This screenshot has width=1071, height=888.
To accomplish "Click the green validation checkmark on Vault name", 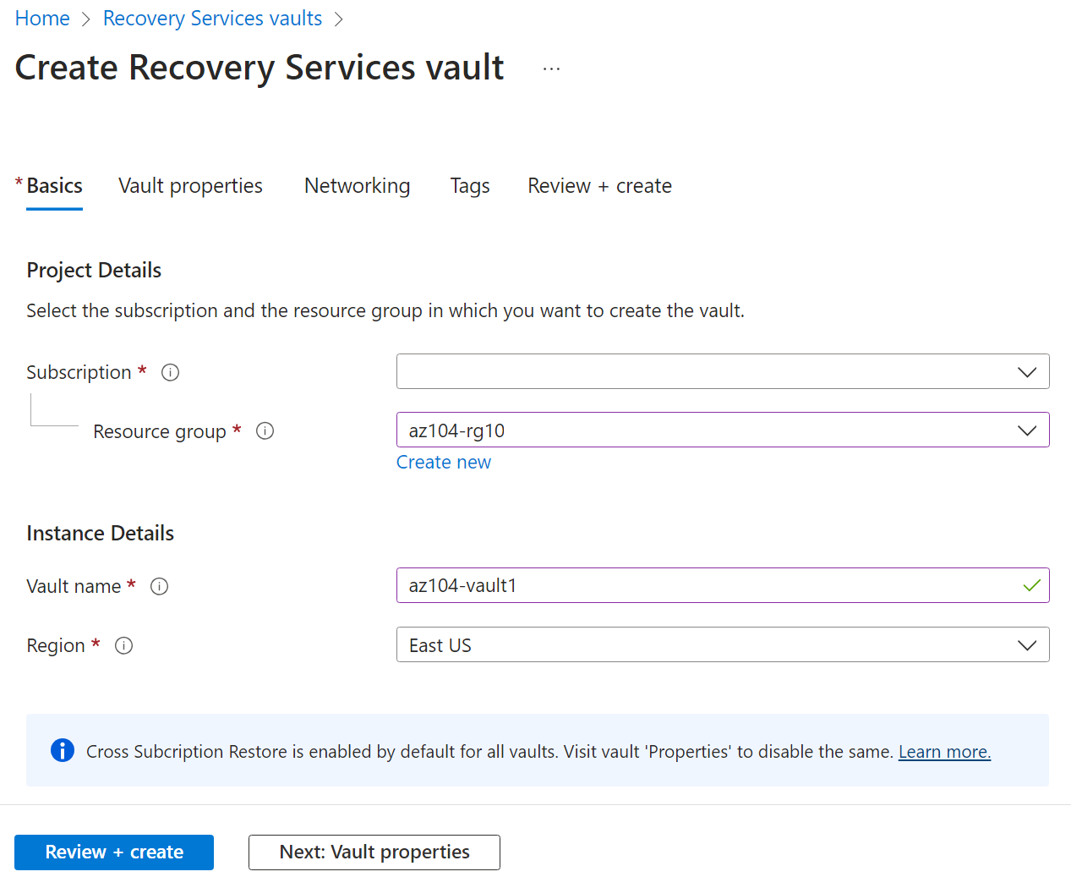I will [x=1030, y=584].
